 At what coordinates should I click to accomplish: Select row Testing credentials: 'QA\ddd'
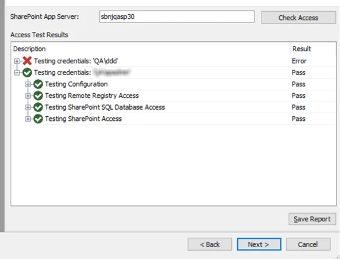(x=76, y=61)
